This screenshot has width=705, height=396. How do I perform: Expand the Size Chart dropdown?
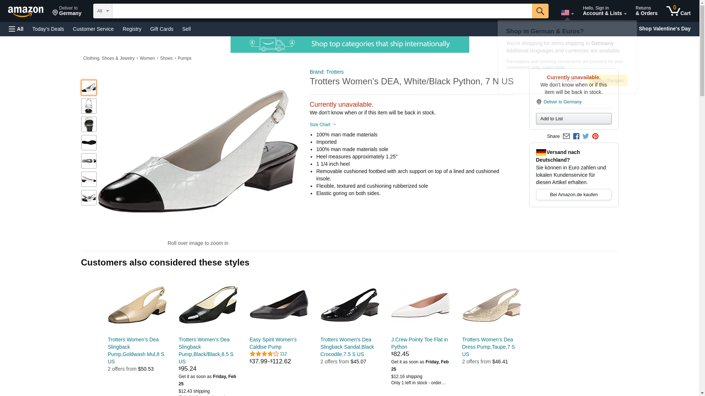point(323,125)
